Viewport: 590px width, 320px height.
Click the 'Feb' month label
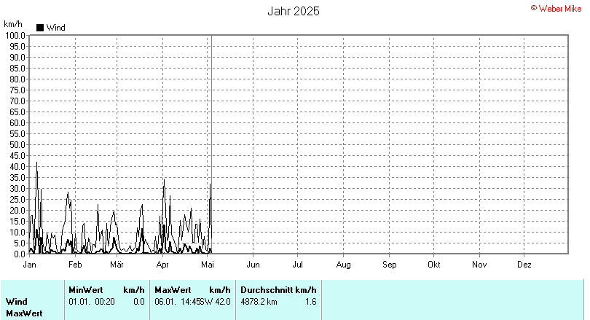click(75, 265)
